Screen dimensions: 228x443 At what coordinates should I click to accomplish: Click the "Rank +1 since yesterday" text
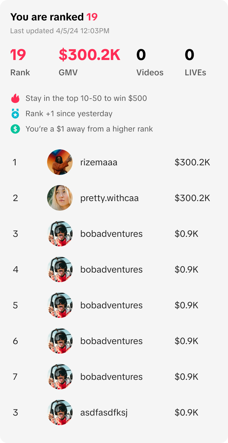click(x=69, y=114)
